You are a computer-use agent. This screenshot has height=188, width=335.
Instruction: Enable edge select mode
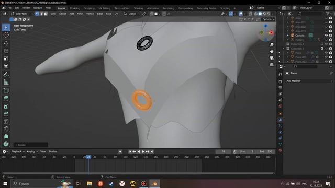(x=41, y=14)
